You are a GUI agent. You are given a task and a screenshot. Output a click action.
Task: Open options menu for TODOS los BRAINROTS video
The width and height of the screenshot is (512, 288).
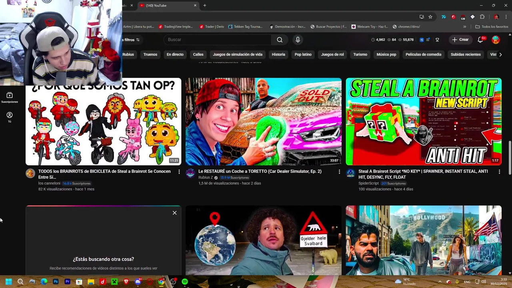[x=179, y=172]
